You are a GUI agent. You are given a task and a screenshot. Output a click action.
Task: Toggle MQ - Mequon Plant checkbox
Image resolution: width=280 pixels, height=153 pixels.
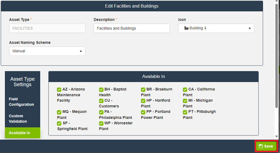pyautogui.click(x=59, y=112)
